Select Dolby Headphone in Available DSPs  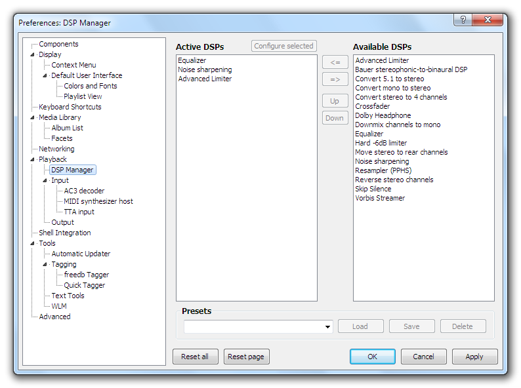pos(383,115)
